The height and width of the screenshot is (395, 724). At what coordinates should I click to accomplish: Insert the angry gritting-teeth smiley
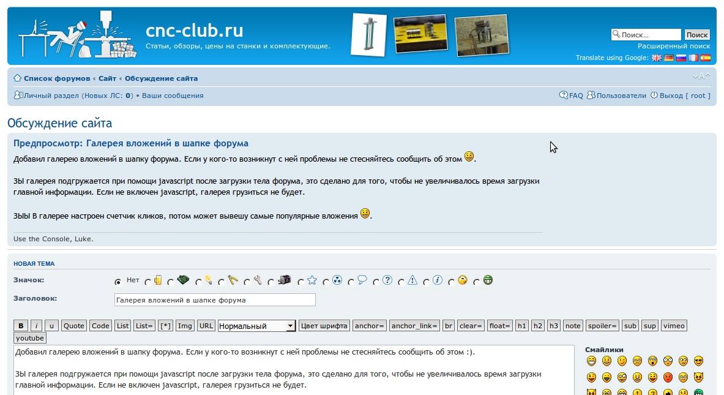(637, 377)
